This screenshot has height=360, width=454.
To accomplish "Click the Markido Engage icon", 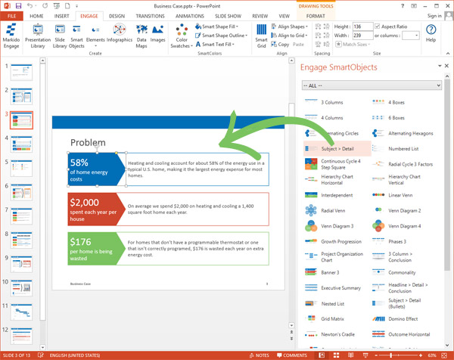I will pos(11,33).
